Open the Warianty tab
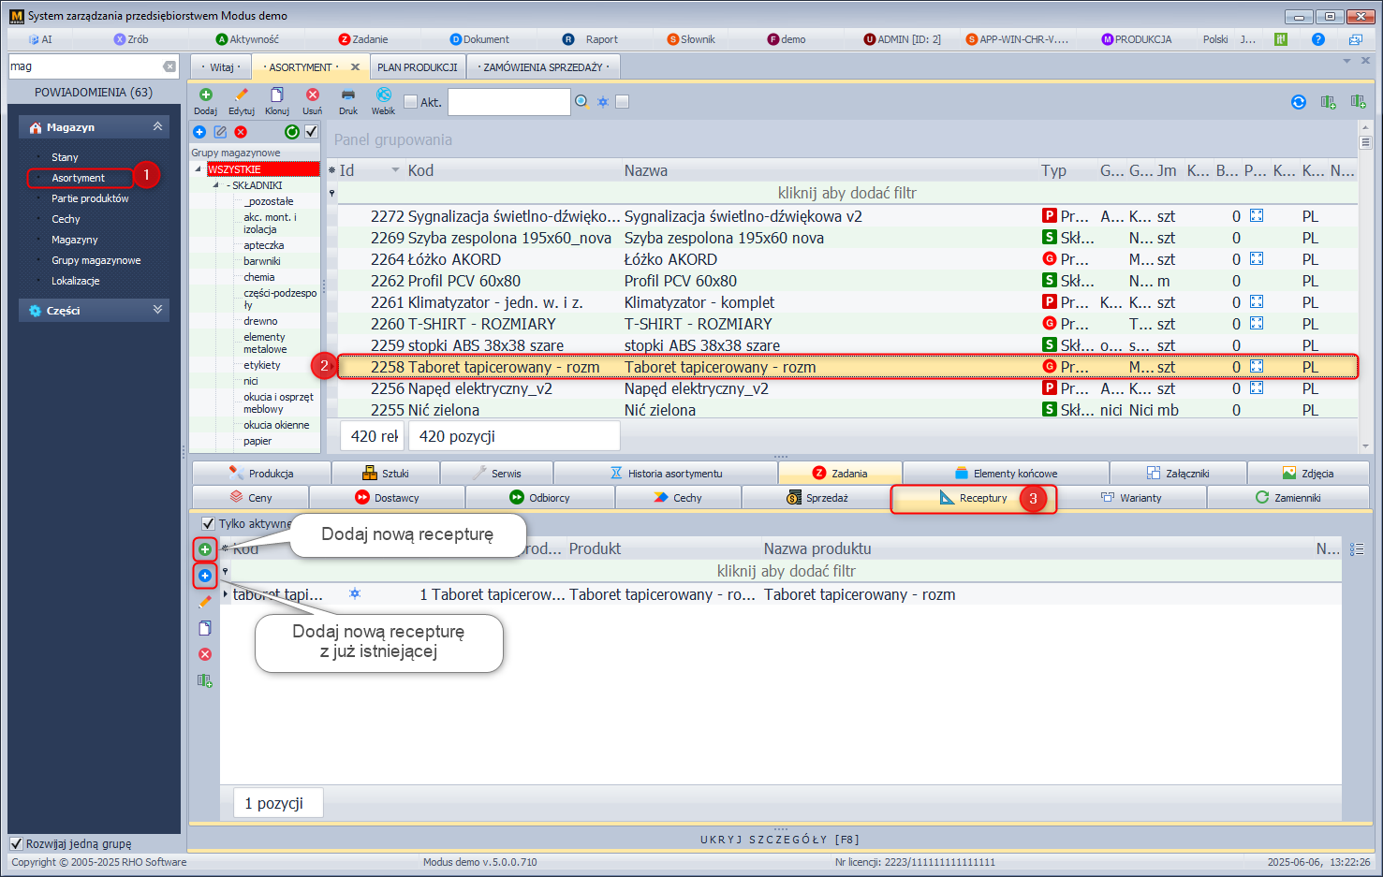 tap(1131, 498)
